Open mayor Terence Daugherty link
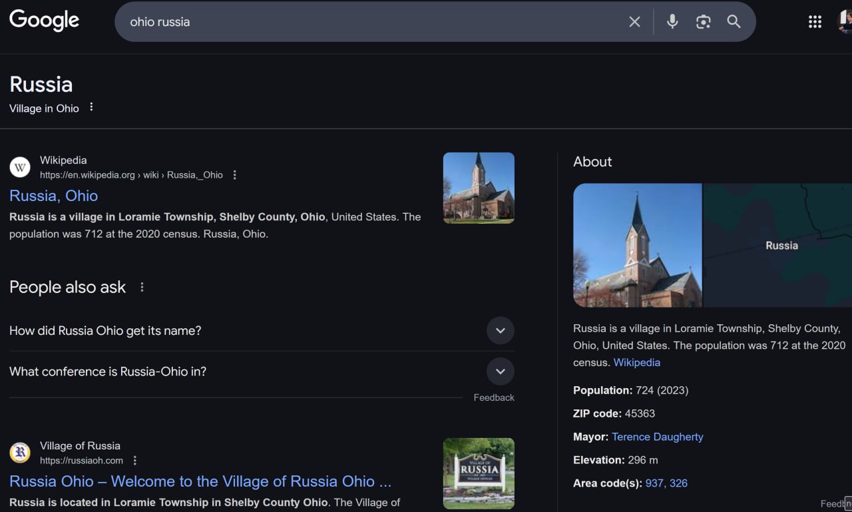 pos(658,437)
